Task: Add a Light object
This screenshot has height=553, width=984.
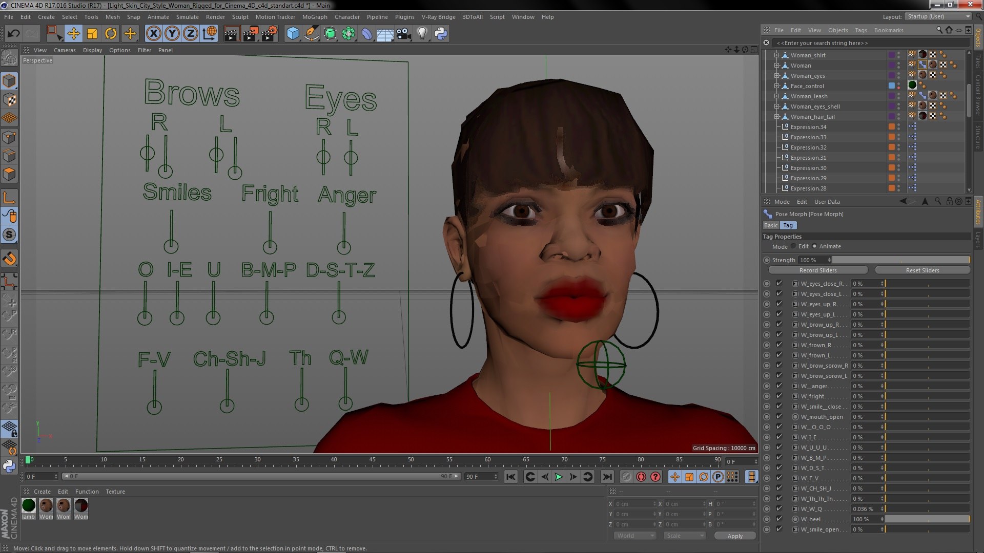Action: click(422, 34)
